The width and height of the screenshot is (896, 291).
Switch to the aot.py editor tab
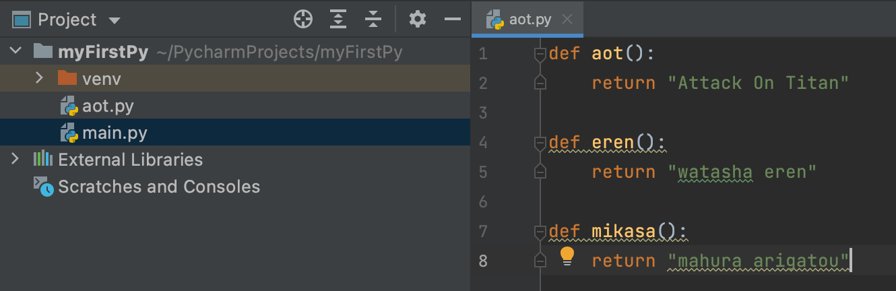pyautogui.click(x=527, y=19)
